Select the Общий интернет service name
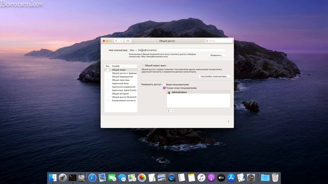The image size is (328, 184). 120,94
